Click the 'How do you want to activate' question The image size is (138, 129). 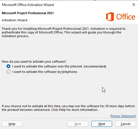point(34,62)
